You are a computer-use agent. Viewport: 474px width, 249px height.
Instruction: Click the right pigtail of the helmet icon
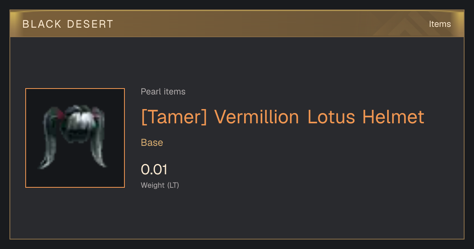99,138
